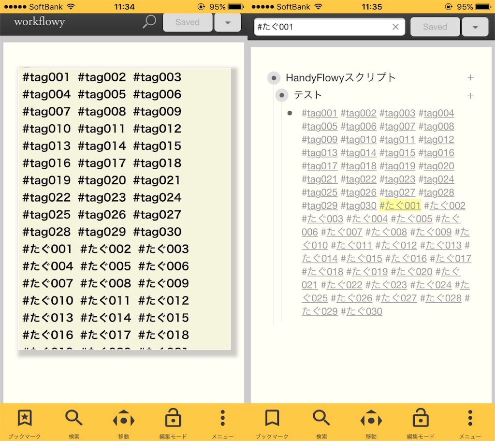Tap the #tag023 link in outline
This screenshot has height=441, width=495.
397,179
